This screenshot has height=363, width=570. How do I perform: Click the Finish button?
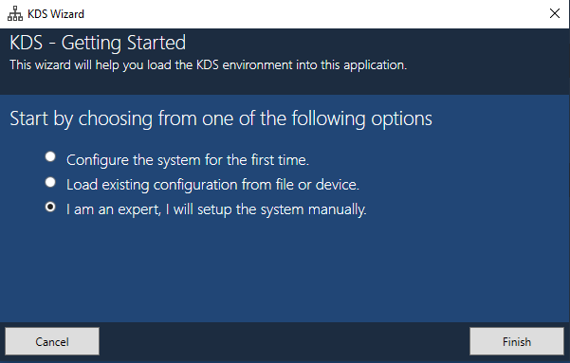(x=517, y=341)
